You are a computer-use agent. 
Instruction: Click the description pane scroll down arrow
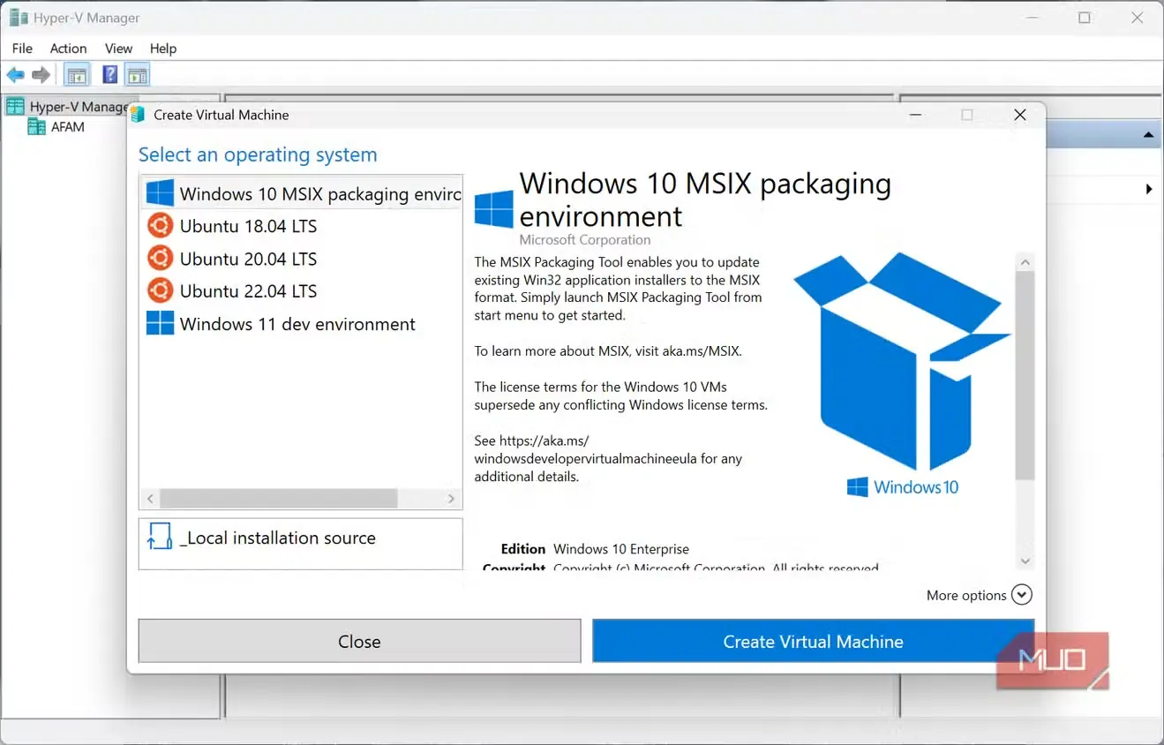point(1025,561)
